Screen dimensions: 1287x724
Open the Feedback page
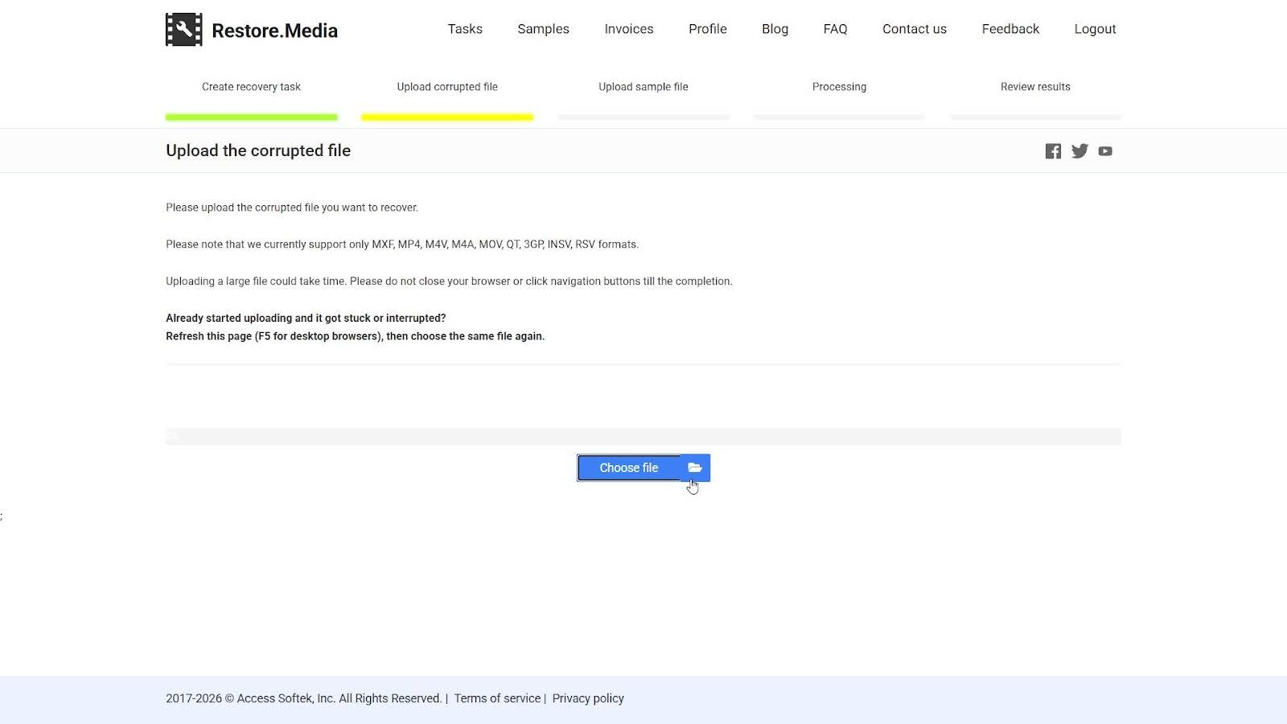coord(1010,29)
